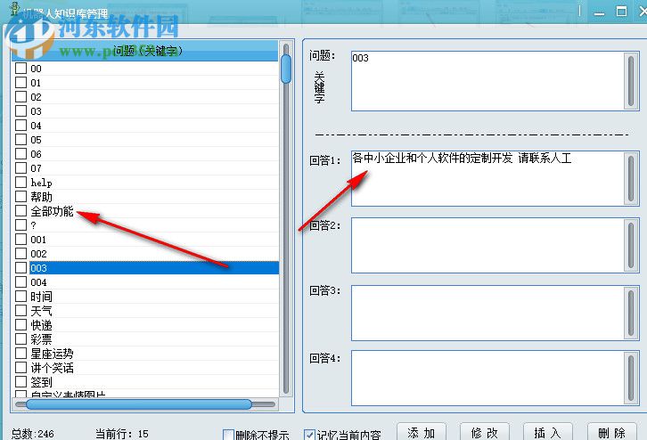Select the 07 list entry

[145, 167]
